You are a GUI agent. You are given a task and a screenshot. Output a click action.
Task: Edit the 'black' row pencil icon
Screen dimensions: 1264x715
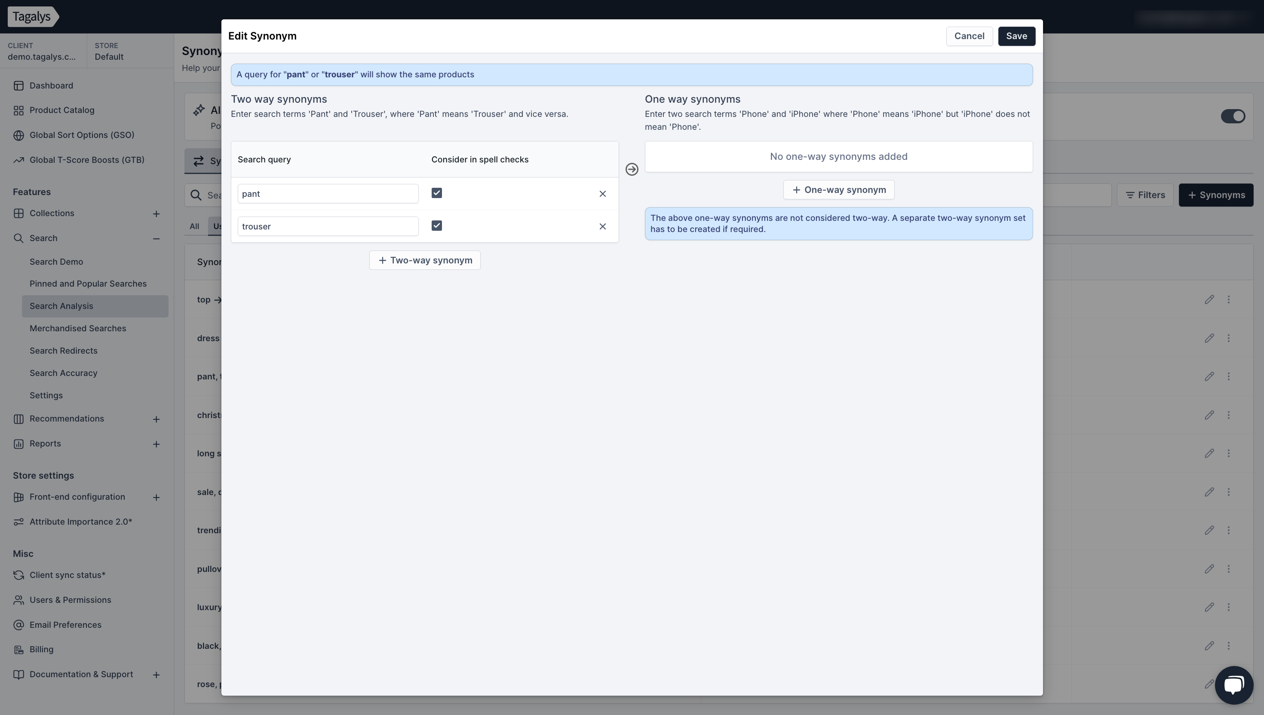tap(1209, 646)
